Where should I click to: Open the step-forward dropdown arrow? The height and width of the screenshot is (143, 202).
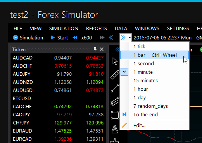(x=129, y=38)
